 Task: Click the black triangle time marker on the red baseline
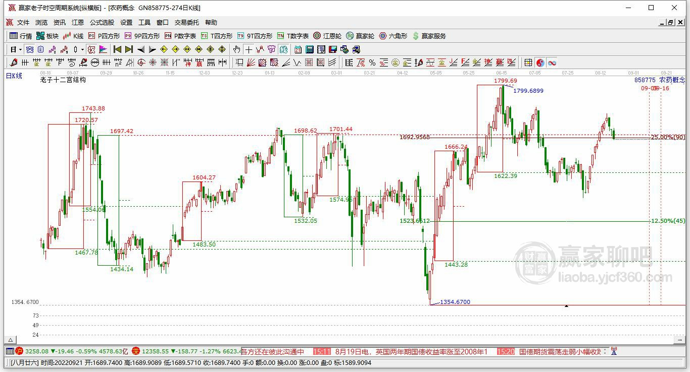pos(566,306)
